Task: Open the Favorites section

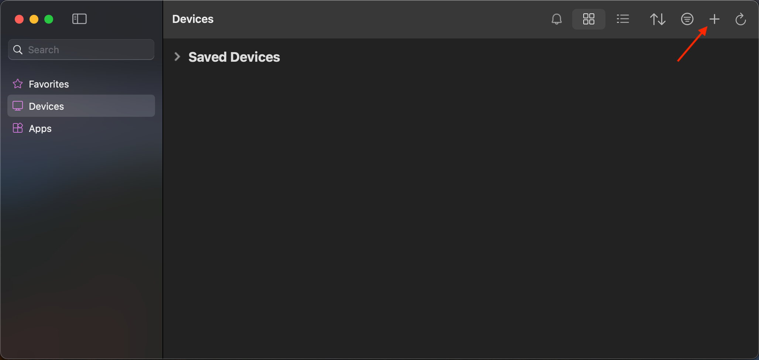Action: pos(49,84)
